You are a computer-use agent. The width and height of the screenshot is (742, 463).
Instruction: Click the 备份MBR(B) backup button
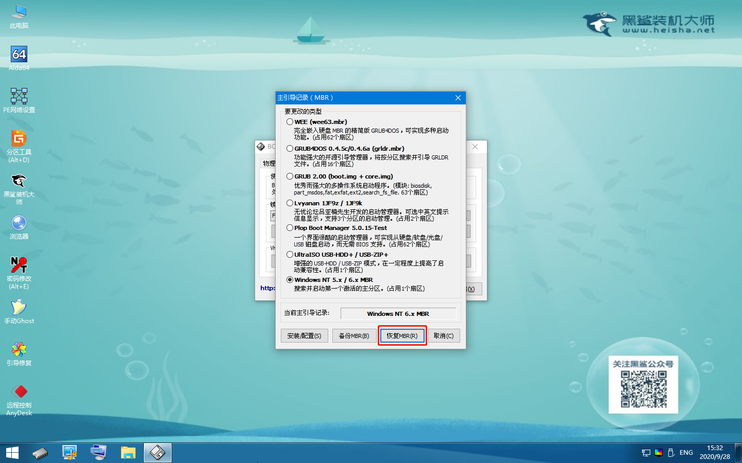coord(354,335)
